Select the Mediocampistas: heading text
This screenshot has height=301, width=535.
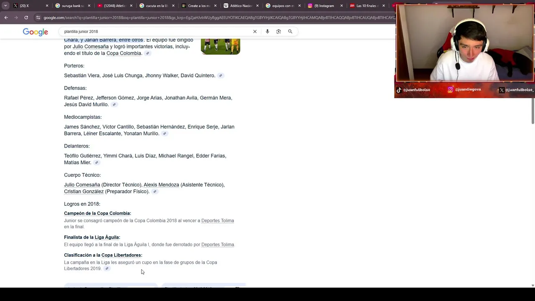point(83,117)
